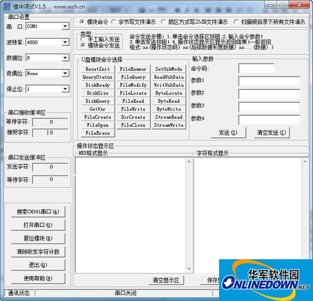Click the 发送字符 counter field
The width and height of the screenshot is (313, 301).
pyautogui.click(x=50, y=167)
